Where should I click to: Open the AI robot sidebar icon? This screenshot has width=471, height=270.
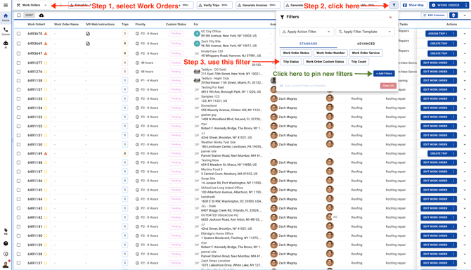tap(6, 44)
